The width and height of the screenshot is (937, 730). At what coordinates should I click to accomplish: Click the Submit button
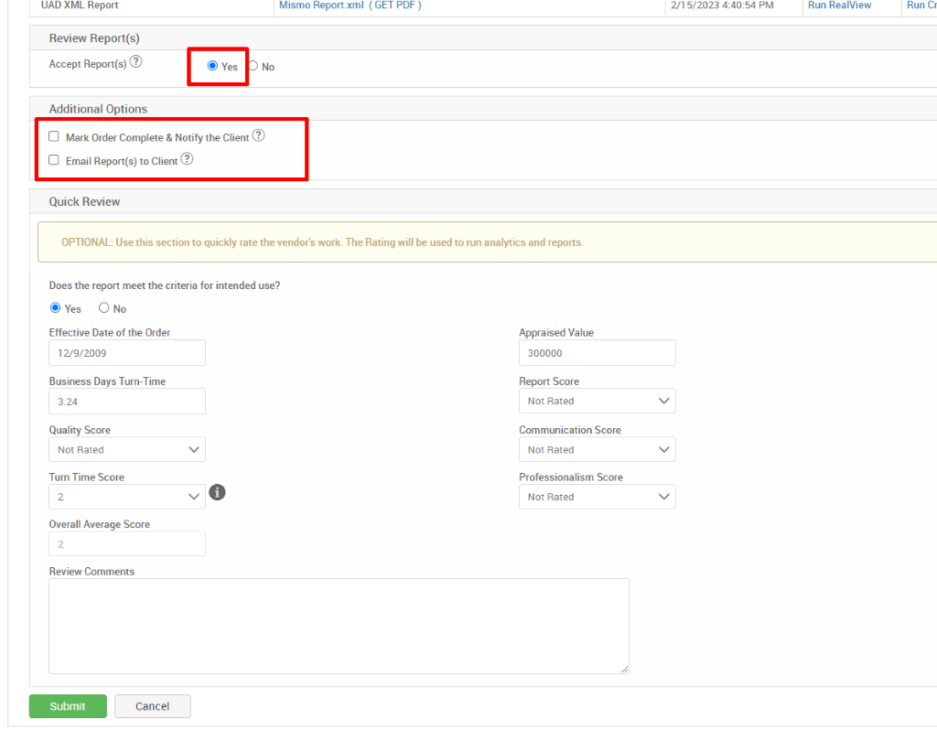point(67,705)
